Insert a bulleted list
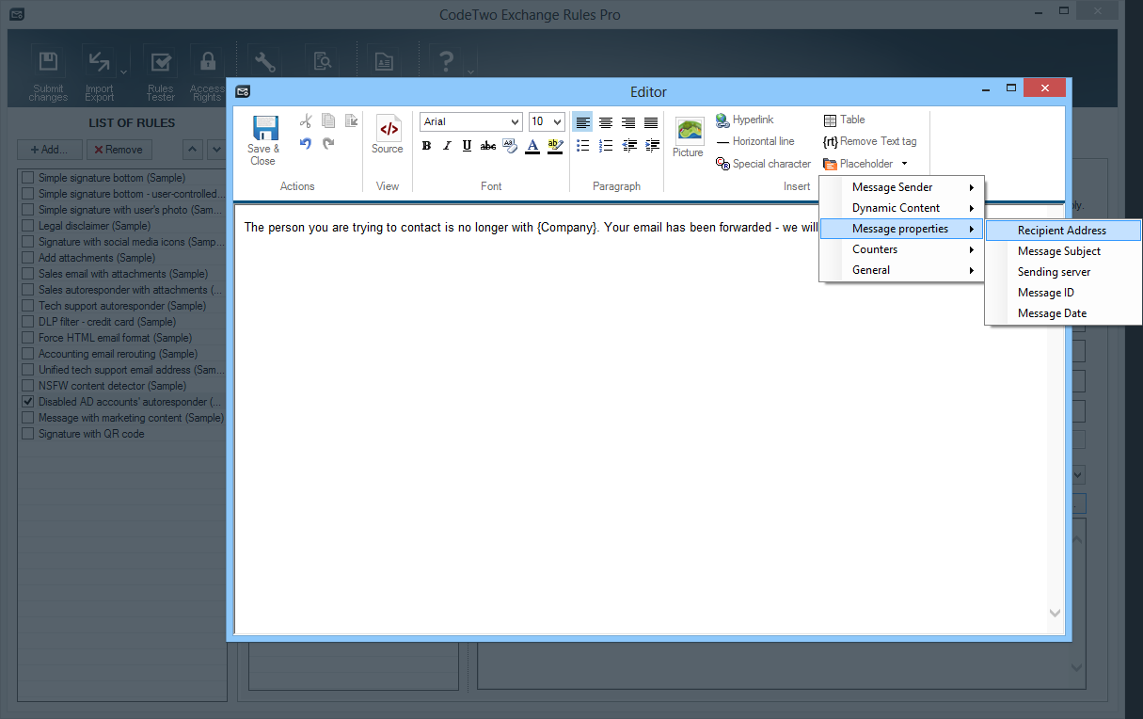This screenshot has width=1143, height=719. 583,146
